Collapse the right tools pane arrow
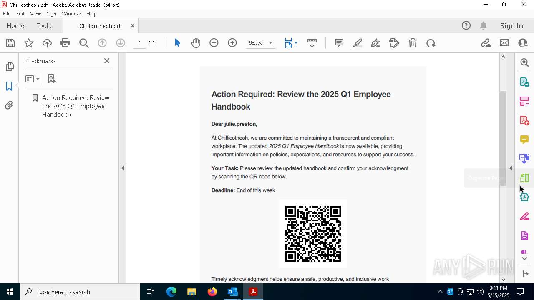Screen dimensions: 534x300 coord(511,168)
